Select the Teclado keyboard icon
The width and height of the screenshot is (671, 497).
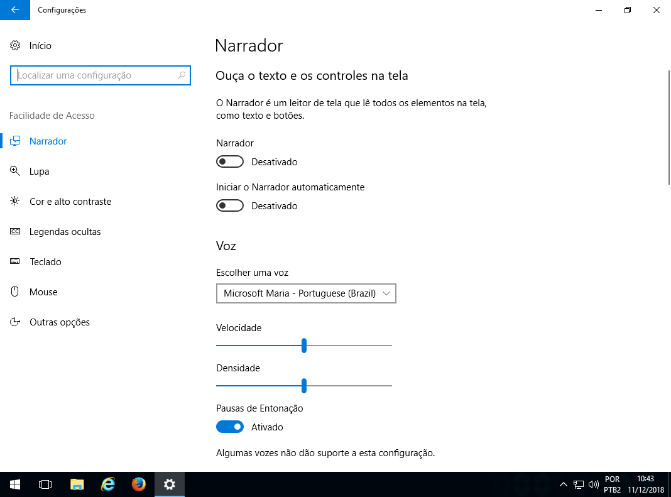(16, 262)
